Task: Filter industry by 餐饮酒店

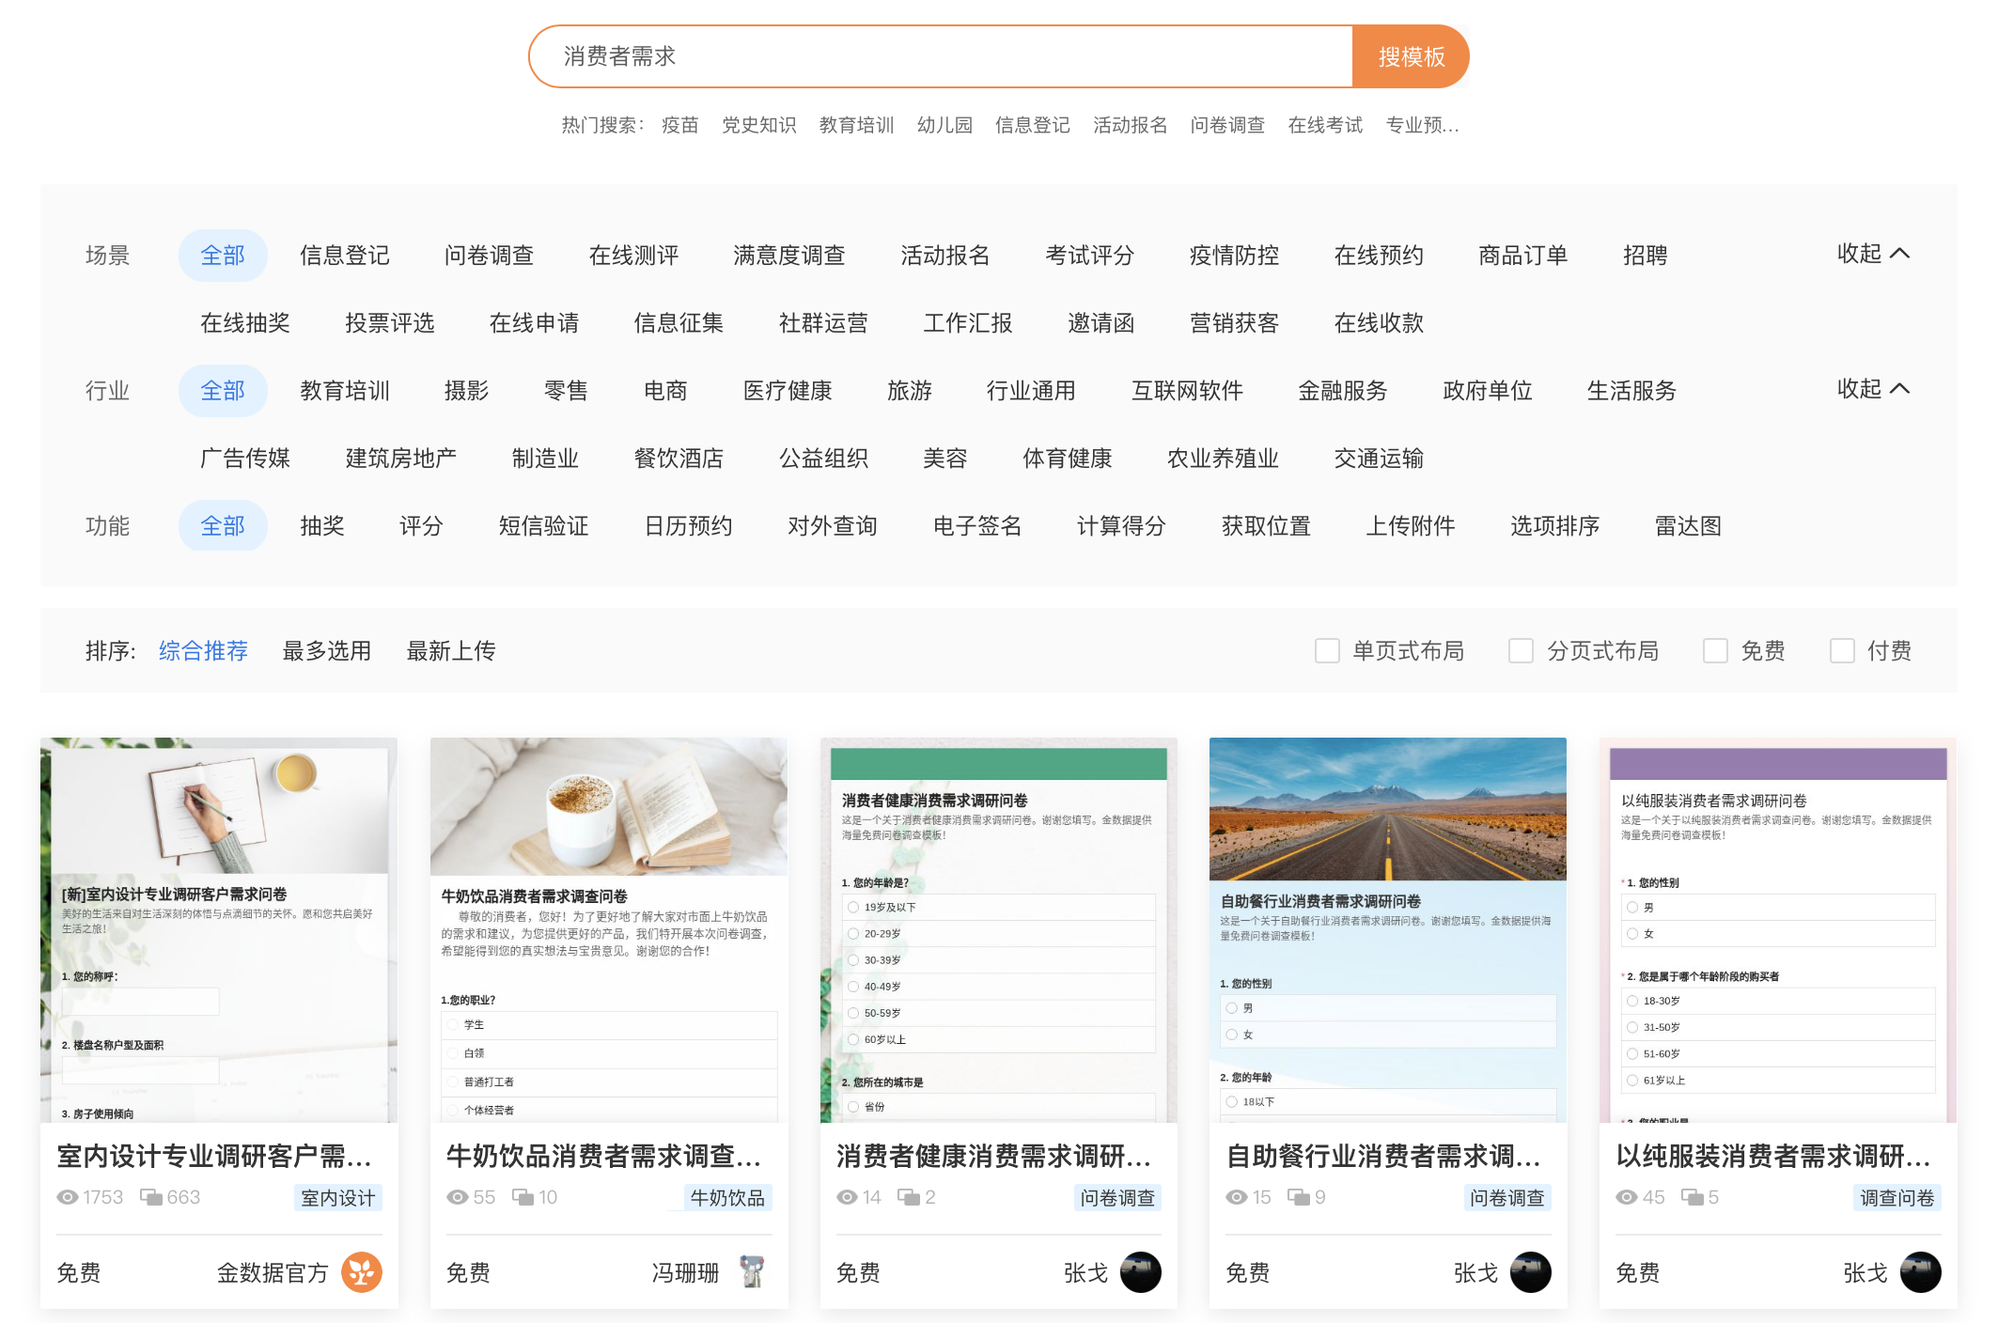Action: [679, 459]
